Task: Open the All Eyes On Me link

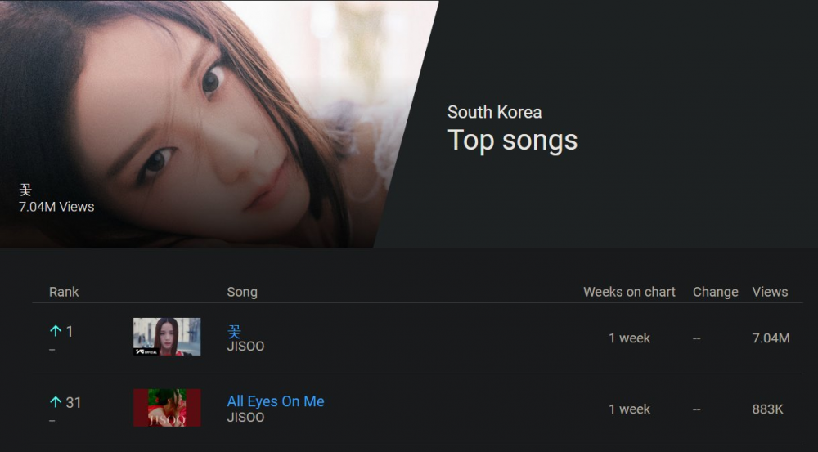Action: click(x=276, y=401)
